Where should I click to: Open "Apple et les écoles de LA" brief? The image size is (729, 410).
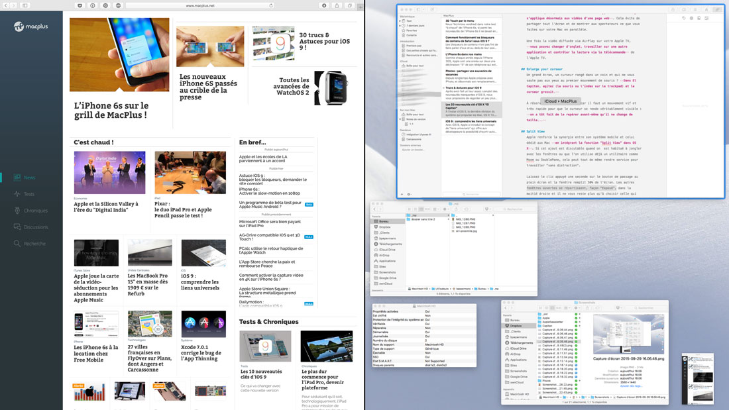pyautogui.click(x=263, y=158)
